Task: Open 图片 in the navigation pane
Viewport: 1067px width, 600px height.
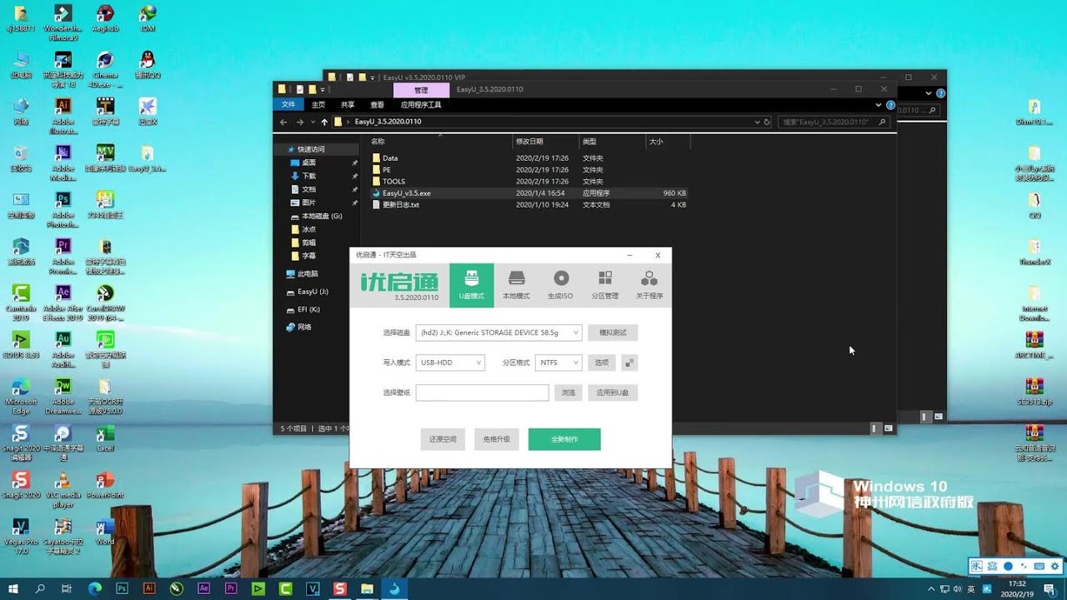Action: [x=308, y=202]
